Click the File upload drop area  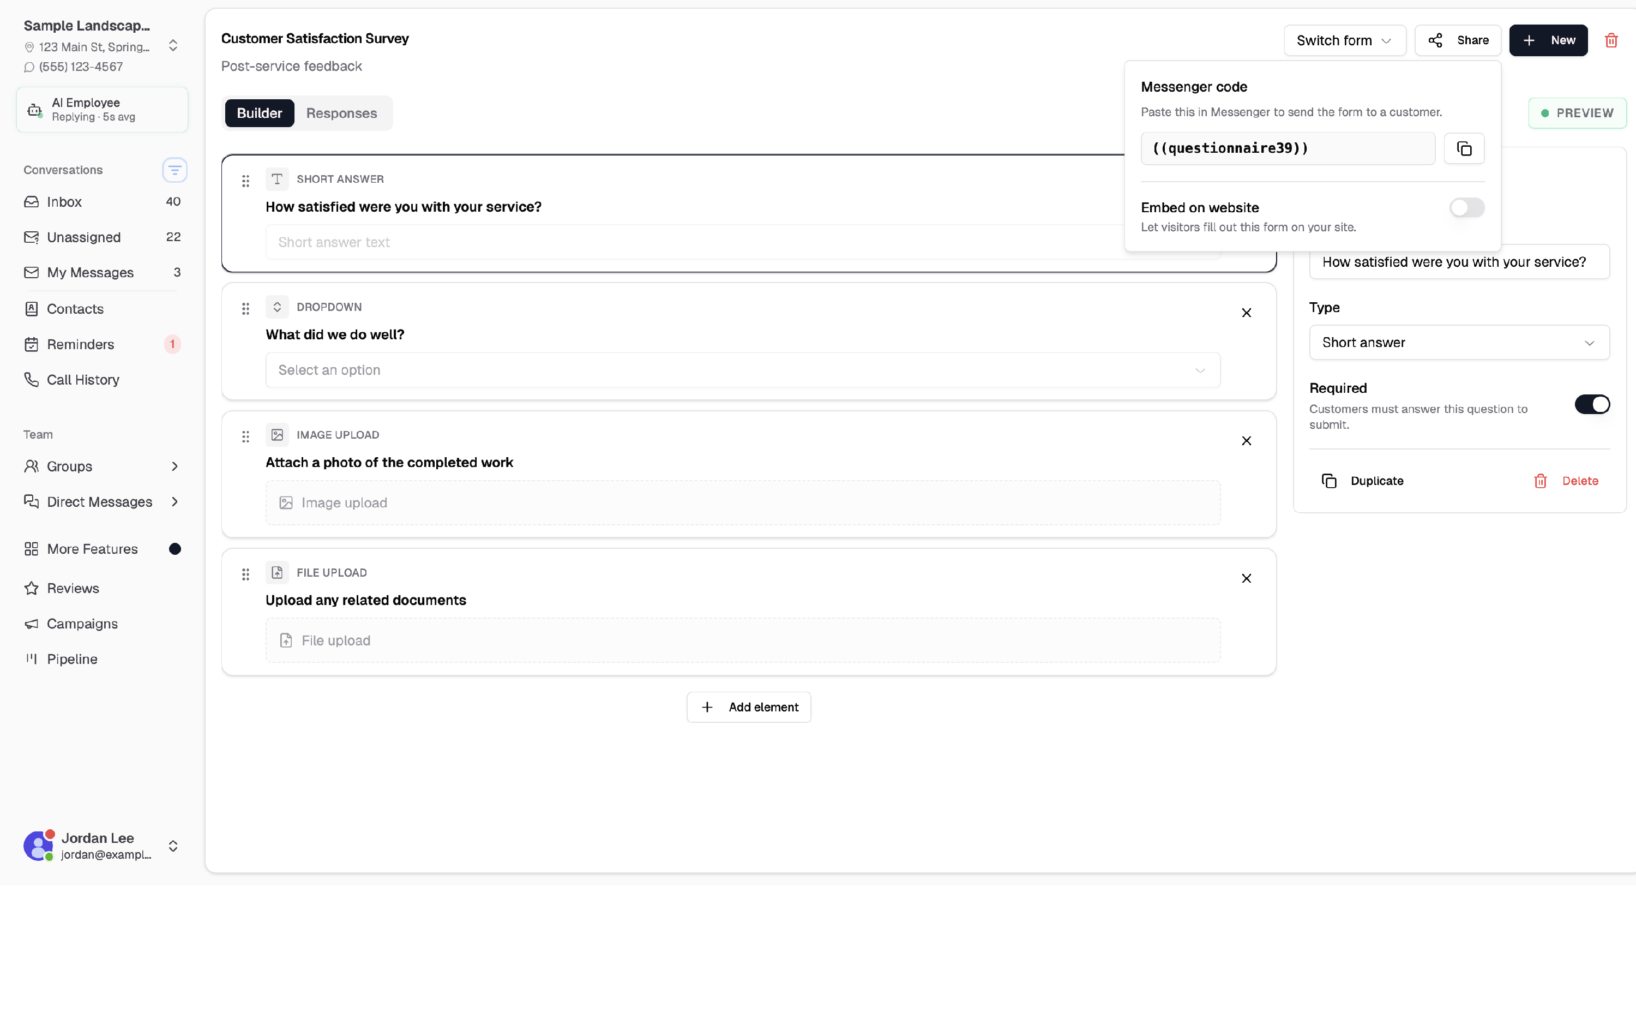743,640
